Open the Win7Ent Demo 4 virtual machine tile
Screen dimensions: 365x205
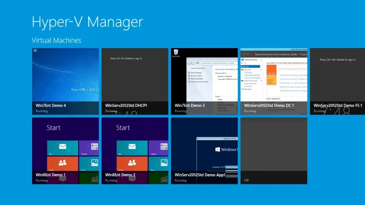coord(66,82)
